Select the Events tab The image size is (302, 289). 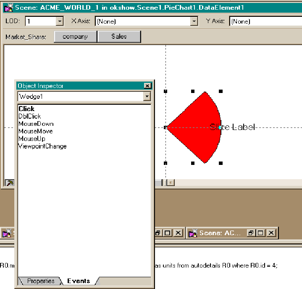coord(79,281)
